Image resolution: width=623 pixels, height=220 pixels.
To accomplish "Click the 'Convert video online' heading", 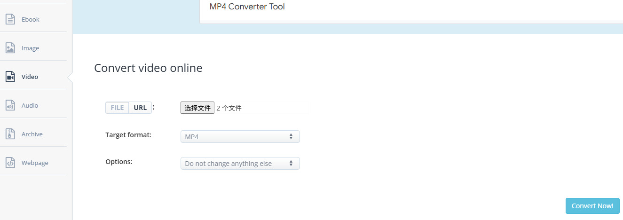I will [148, 68].
